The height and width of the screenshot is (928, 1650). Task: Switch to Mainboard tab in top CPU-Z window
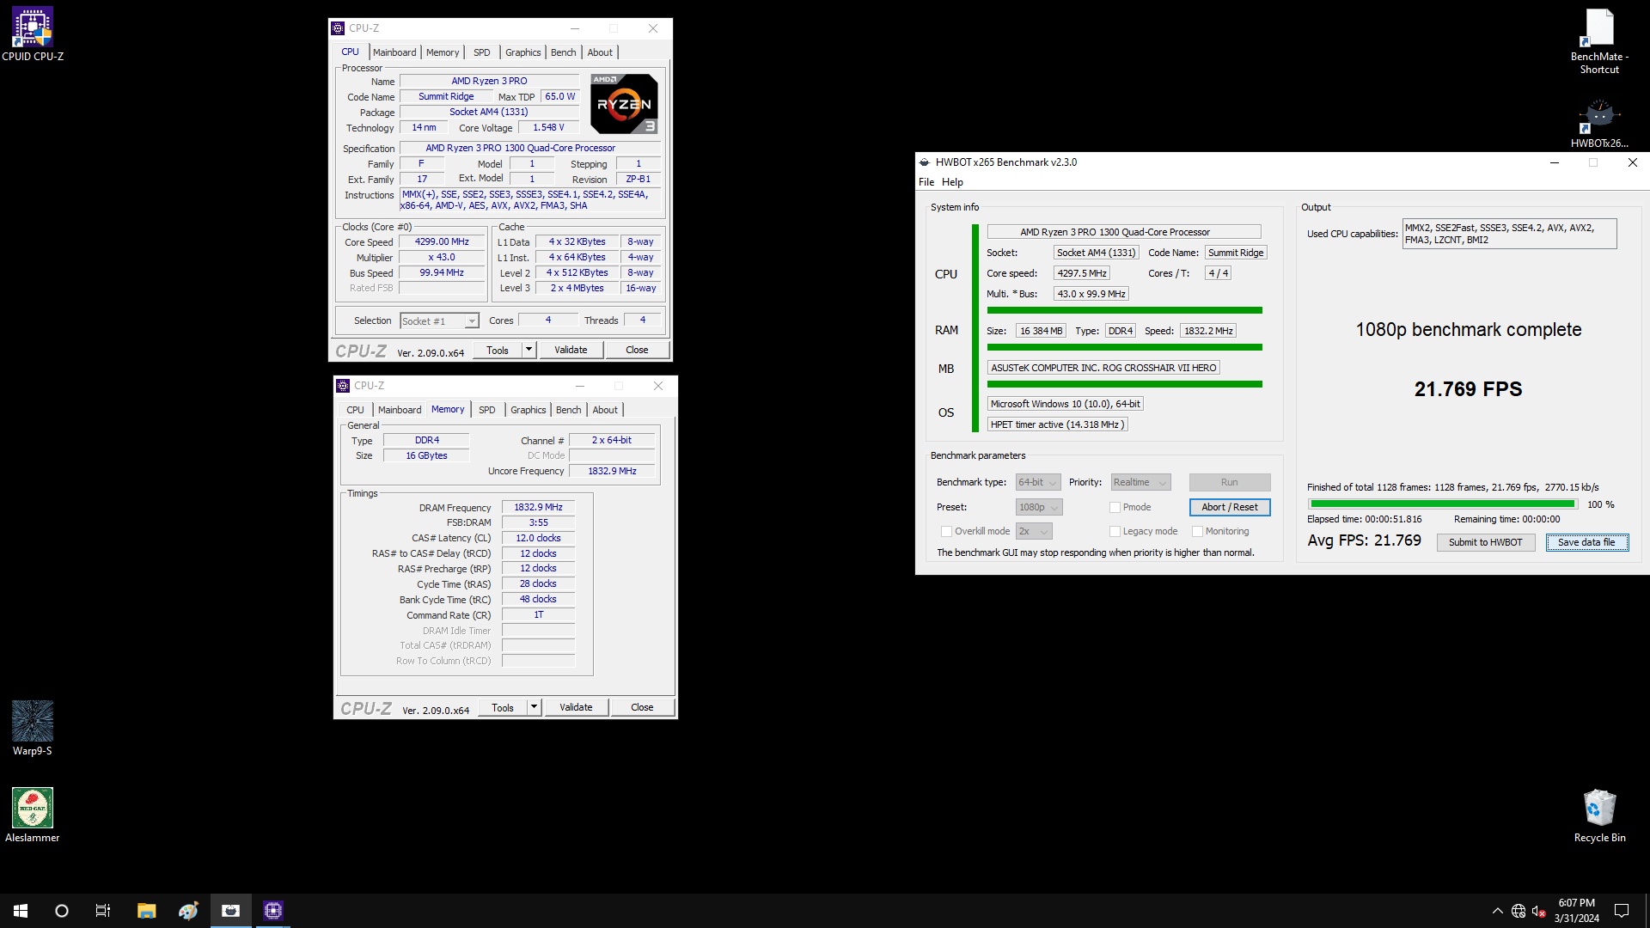pos(394,52)
